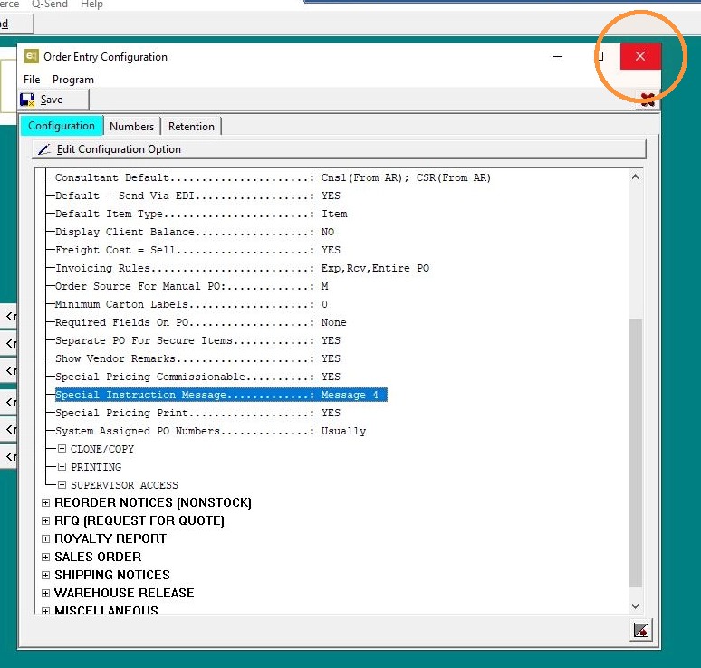Select the Consultant Default option row
Screen dimensions: 701x668
point(273,177)
